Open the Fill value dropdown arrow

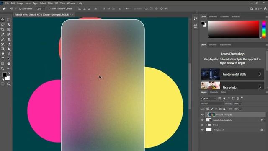pos(241,109)
